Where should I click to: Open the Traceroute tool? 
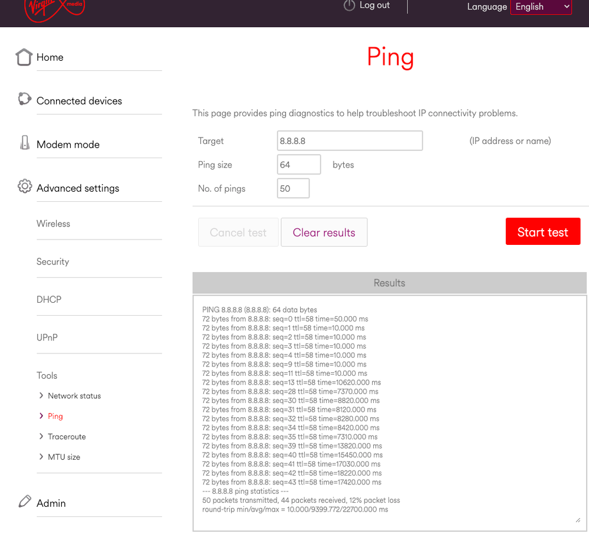pyautogui.click(x=67, y=436)
